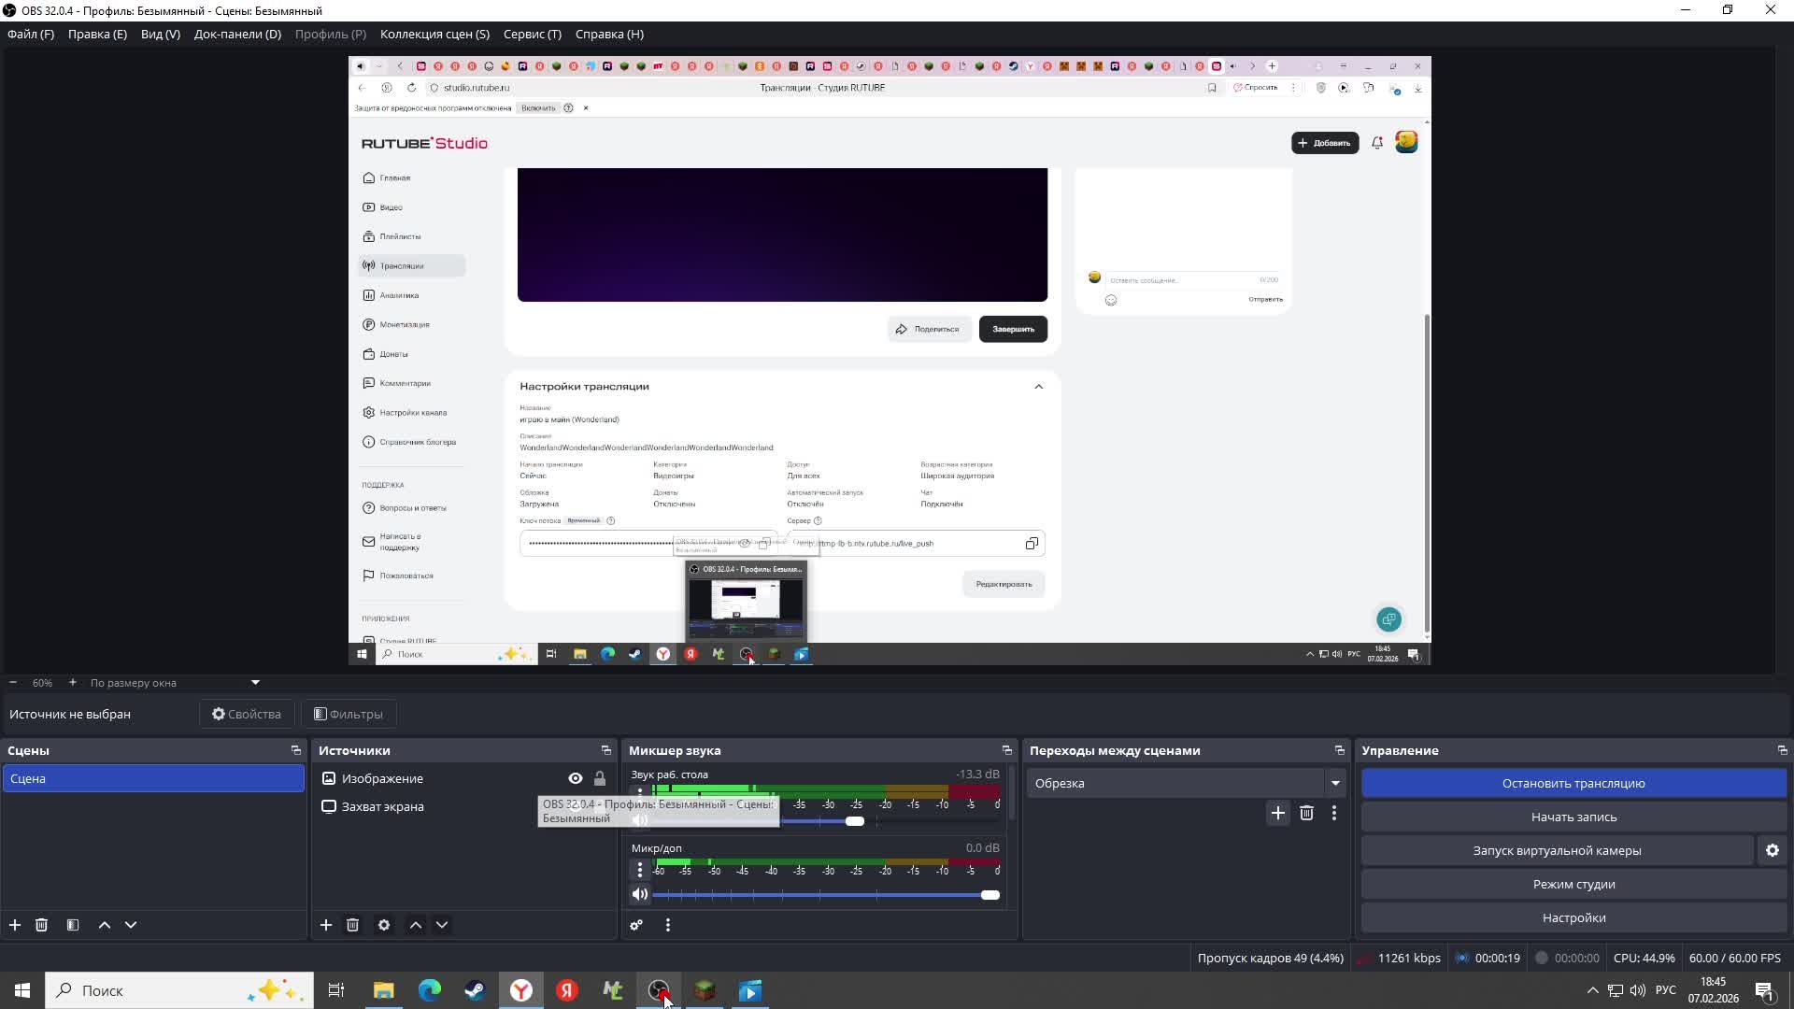The width and height of the screenshot is (1794, 1009).
Task: Mute the Микр/доп audio channel
Action: point(640,894)
